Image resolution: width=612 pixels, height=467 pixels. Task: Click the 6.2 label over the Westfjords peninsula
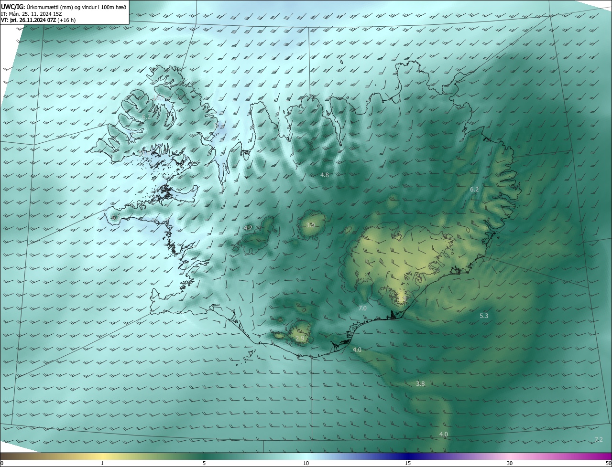click(x=146, y=117)
